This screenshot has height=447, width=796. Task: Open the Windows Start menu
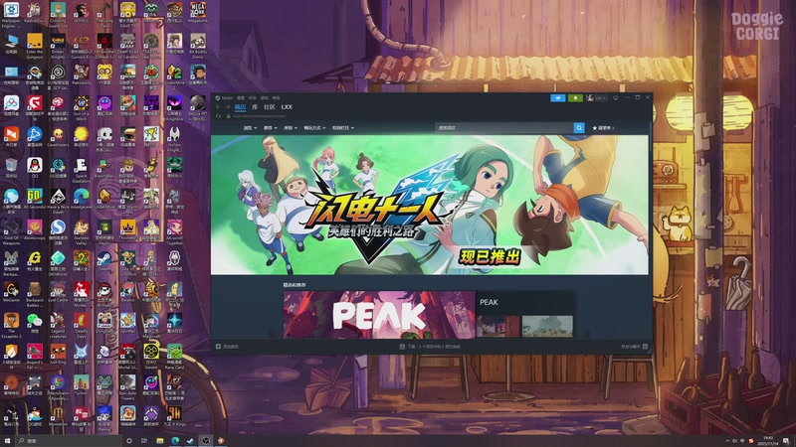(x=7, y=441)
